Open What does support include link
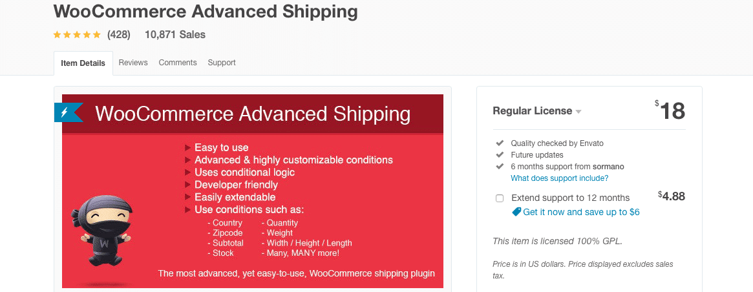753x292 pixels. 559,178
